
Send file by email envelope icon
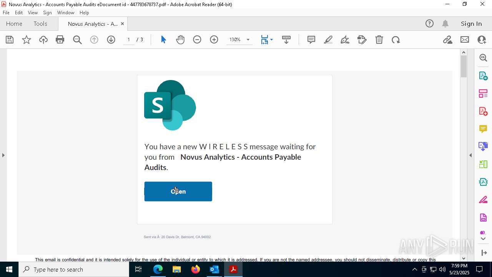pyautogui.click(x=465, y=40)
